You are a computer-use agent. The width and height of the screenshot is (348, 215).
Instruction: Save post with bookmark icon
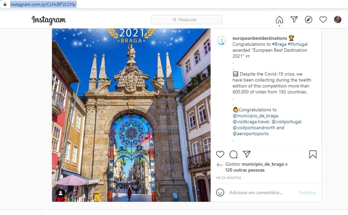coord(312,154)
